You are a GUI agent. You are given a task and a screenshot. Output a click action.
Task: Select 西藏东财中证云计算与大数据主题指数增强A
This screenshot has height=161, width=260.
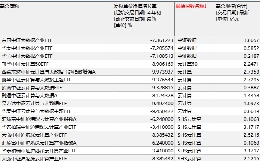pyautogui.click(x=48, y=72)
